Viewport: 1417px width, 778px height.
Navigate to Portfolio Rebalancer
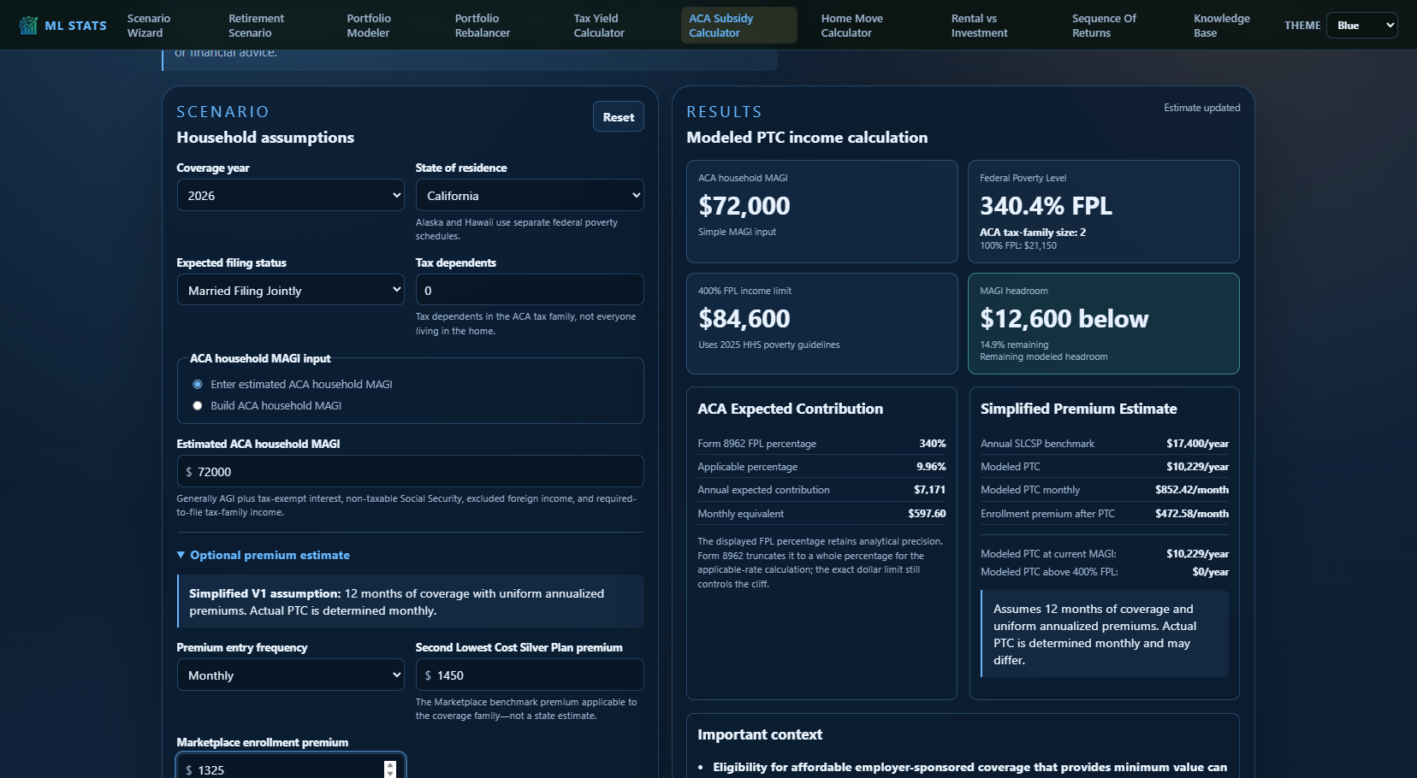pyautogui.click(x=482, y=26)
